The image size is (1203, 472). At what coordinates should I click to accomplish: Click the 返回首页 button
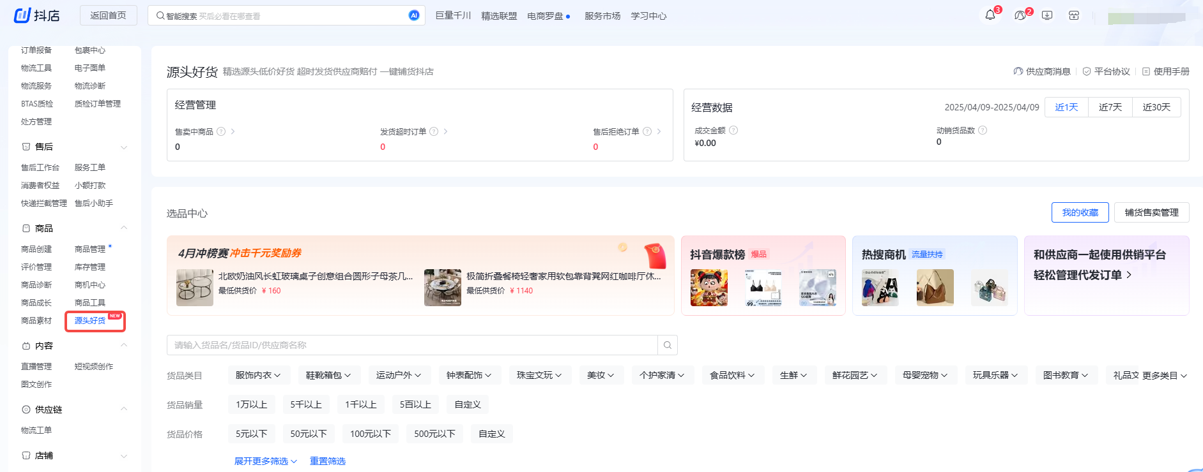coord(109,15)
